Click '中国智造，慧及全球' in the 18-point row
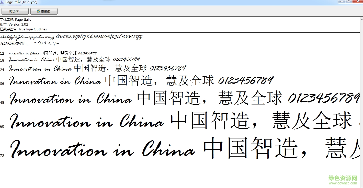 point(83,60)
